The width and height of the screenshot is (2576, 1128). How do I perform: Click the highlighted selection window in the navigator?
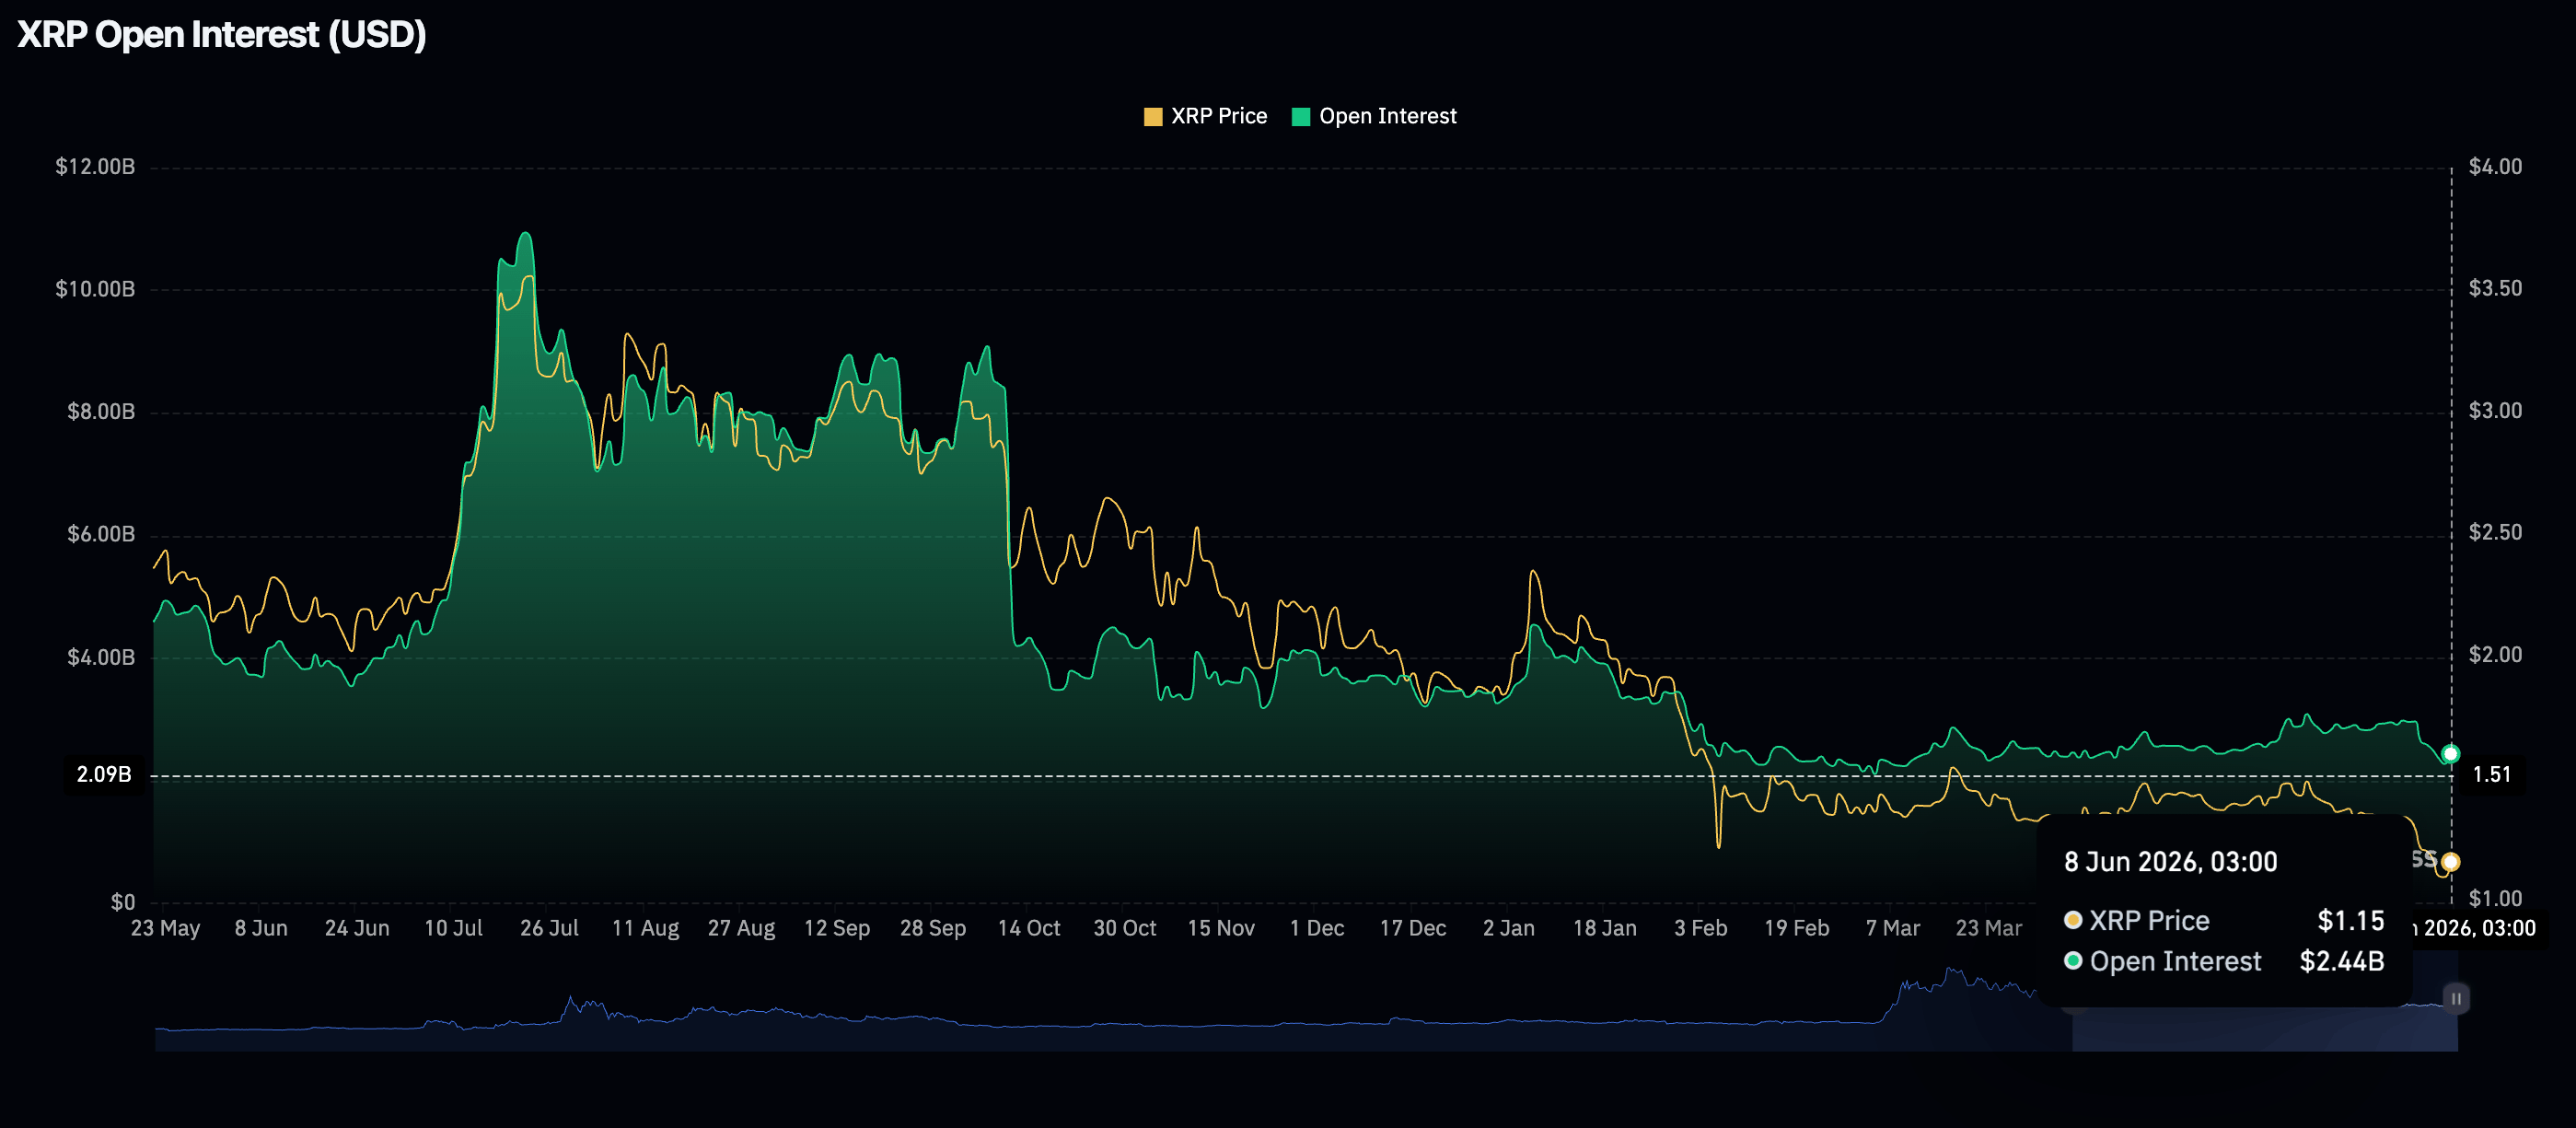click(2264, 1000)
